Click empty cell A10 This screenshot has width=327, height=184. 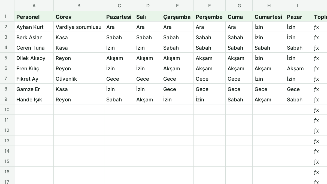tap(34, 110)
